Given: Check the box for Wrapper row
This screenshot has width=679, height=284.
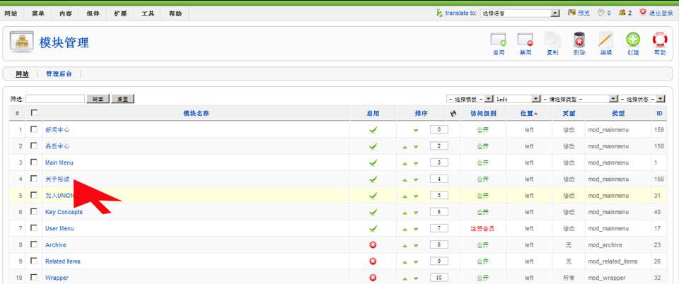Looking at the screenshot, I should 34,277.
